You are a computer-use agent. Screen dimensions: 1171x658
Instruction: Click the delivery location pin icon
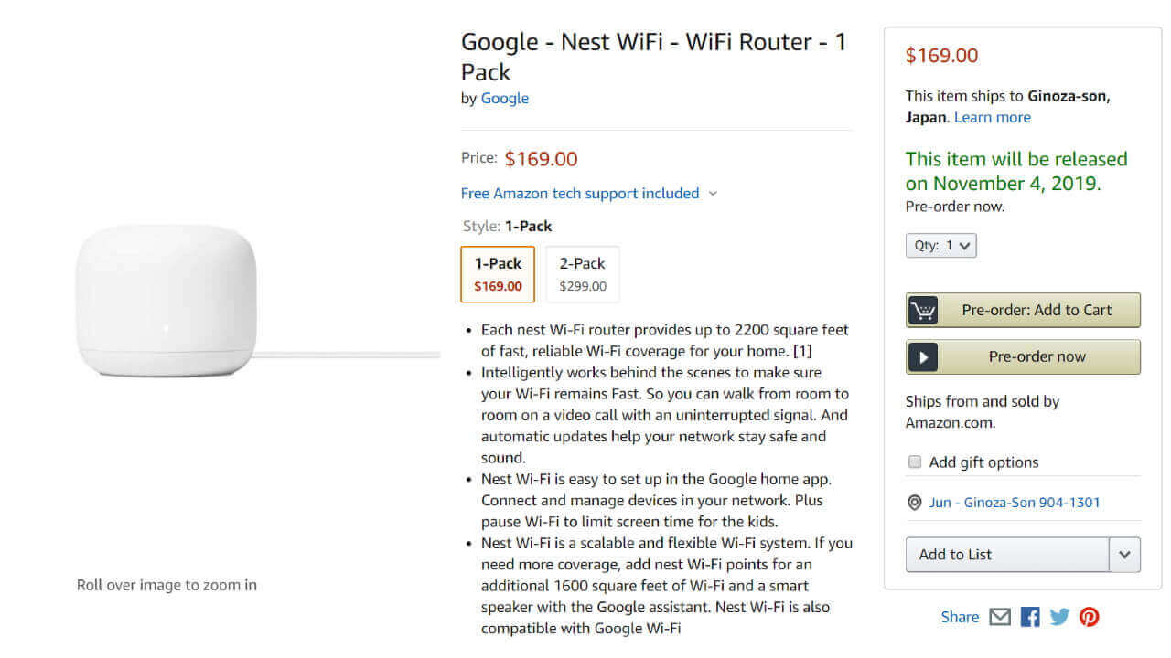[x=914, y=503]
